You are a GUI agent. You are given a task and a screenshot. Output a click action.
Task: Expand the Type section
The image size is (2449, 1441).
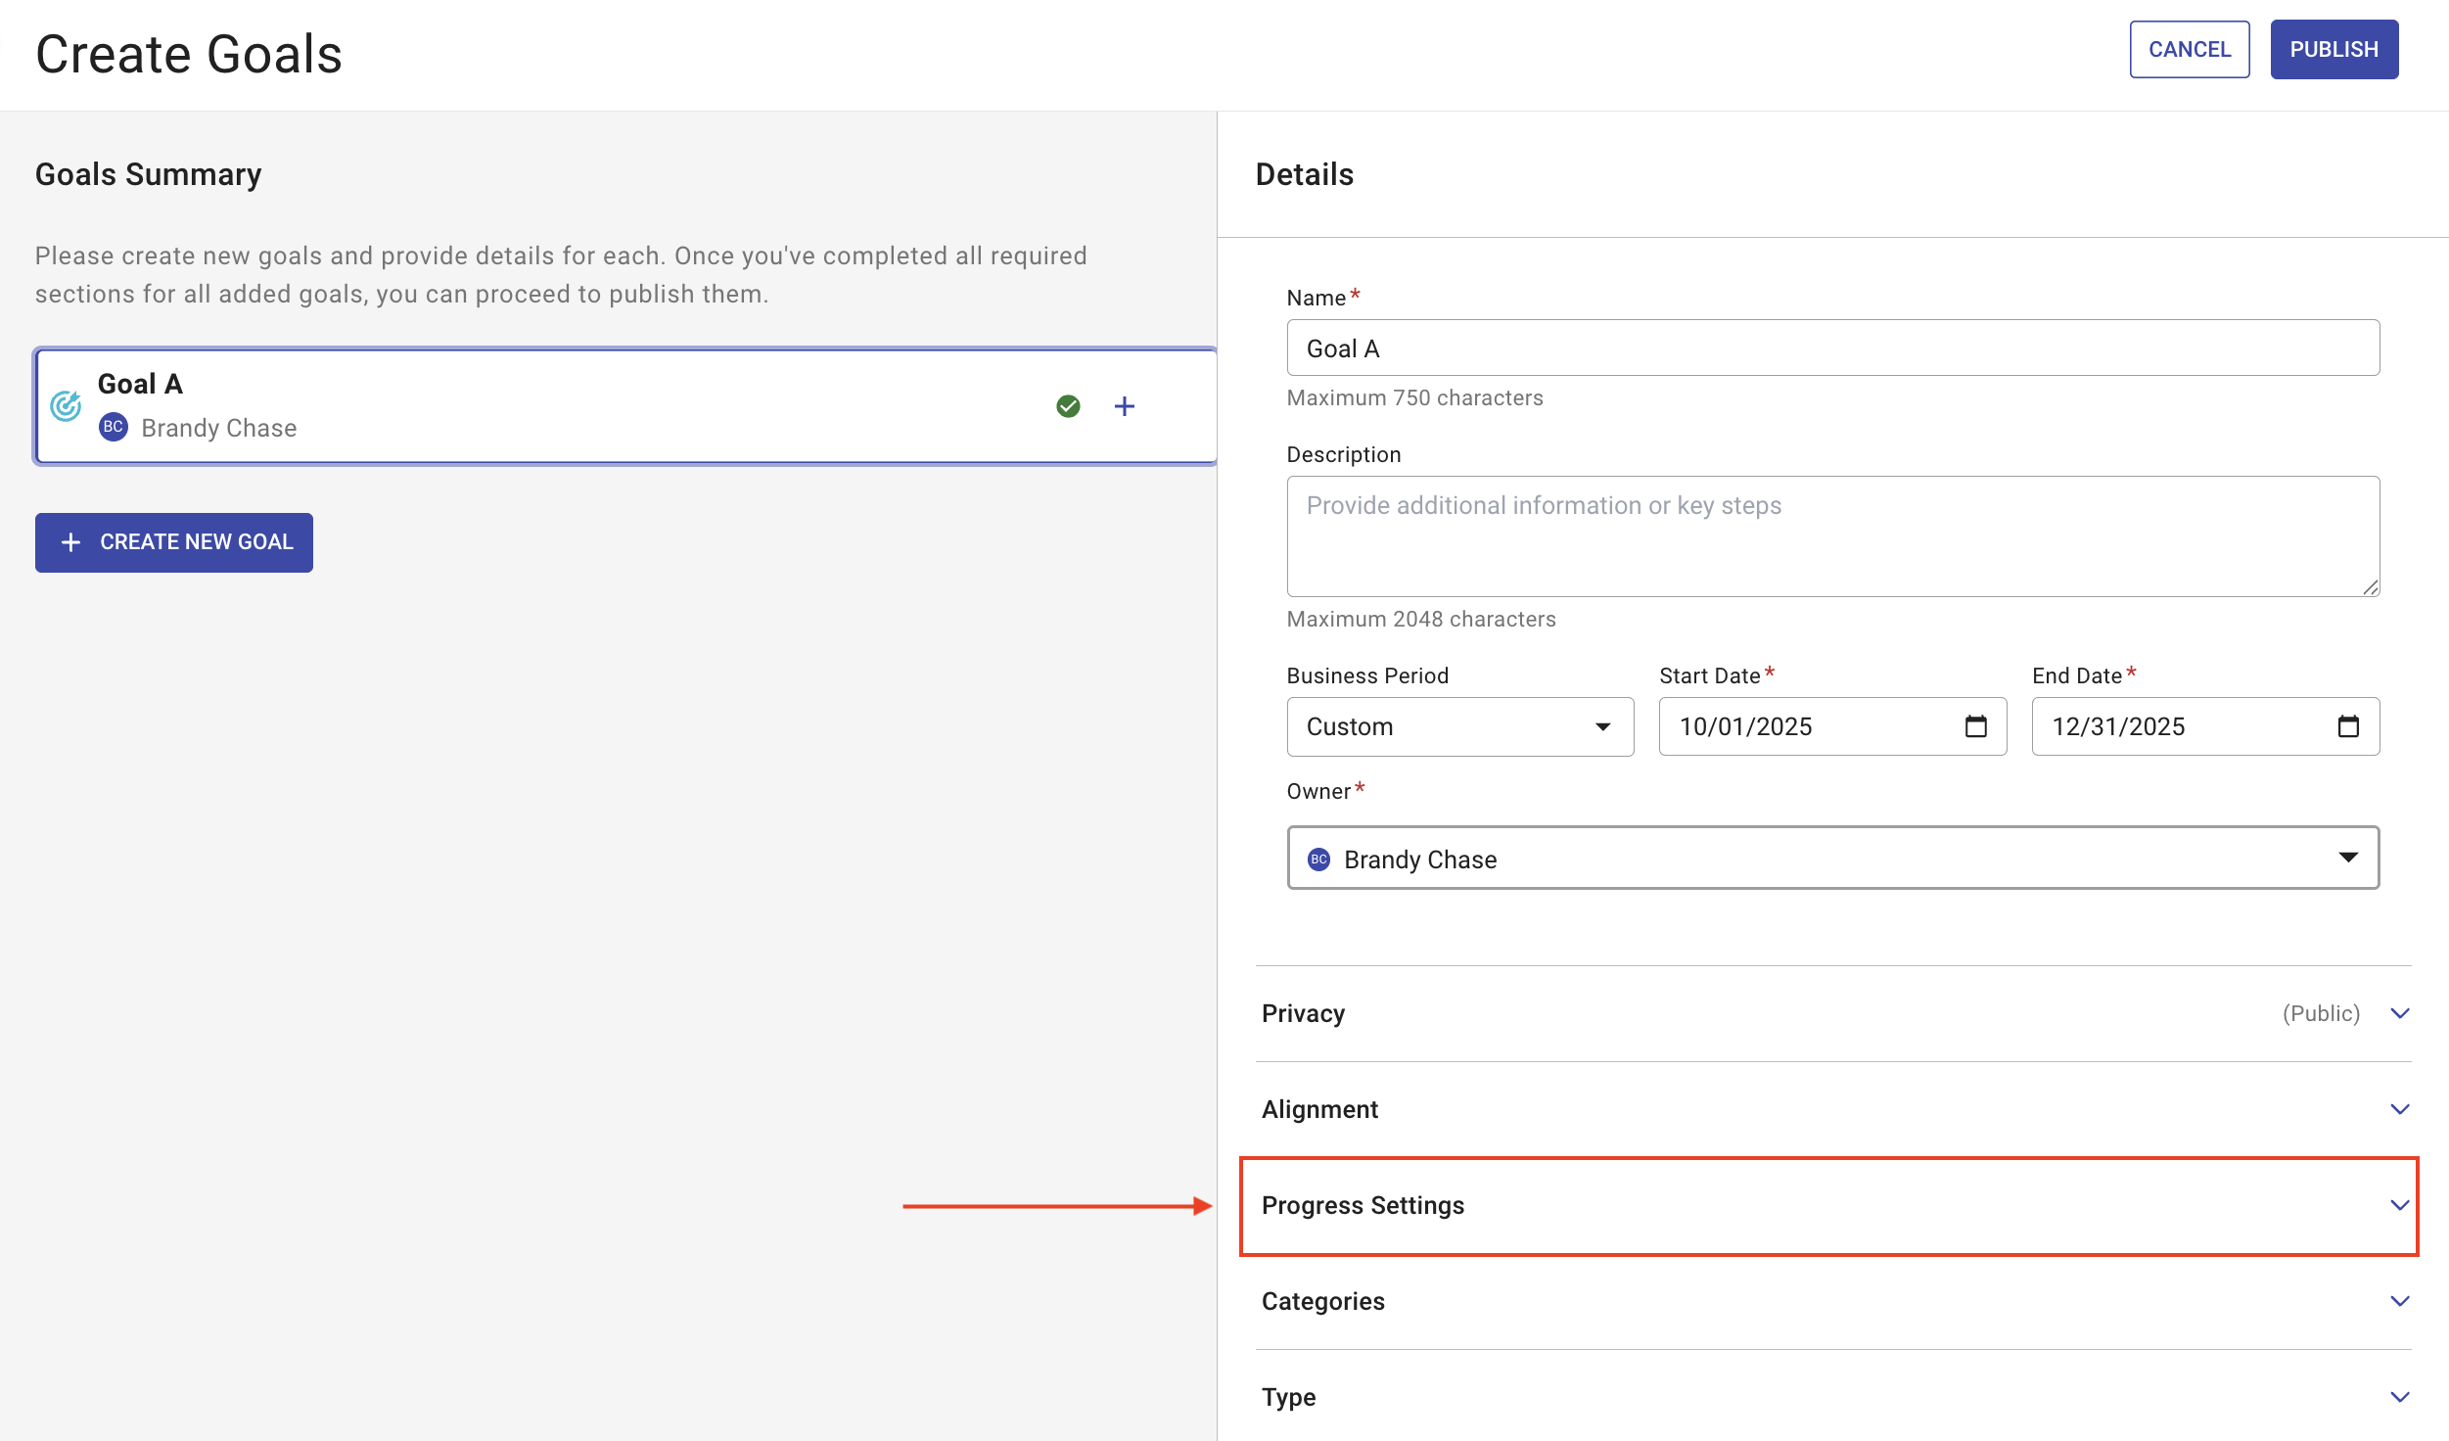point(2400,1397)
